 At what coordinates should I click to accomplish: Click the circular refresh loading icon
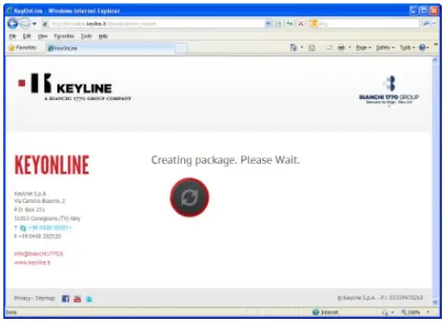[x=189, y=197]
